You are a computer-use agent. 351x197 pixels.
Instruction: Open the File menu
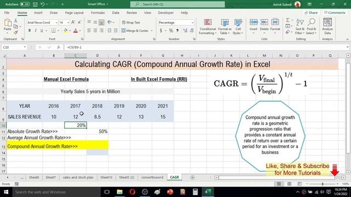7,13
